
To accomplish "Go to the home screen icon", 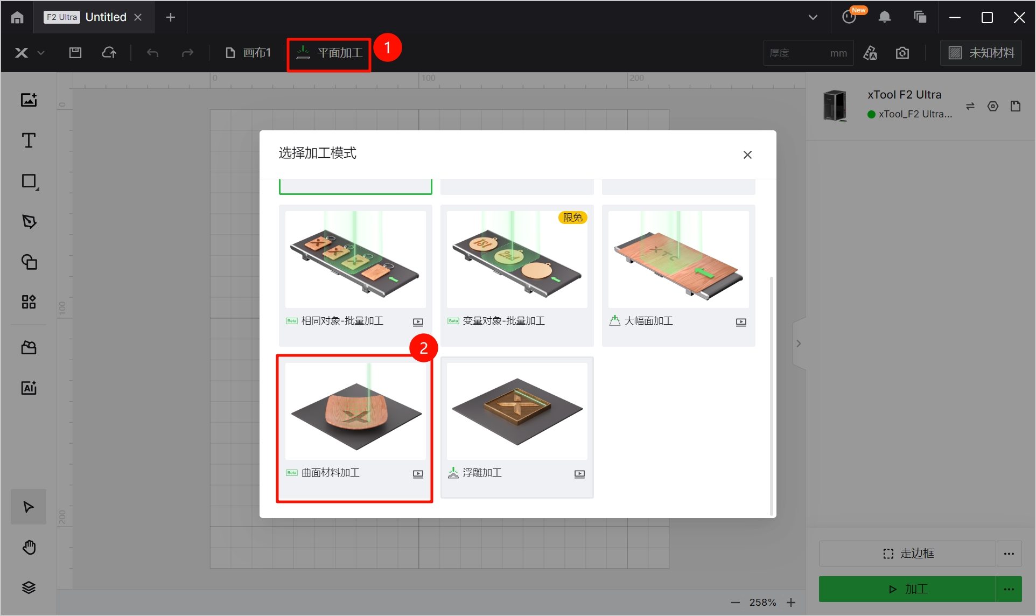I will (17, 17).
